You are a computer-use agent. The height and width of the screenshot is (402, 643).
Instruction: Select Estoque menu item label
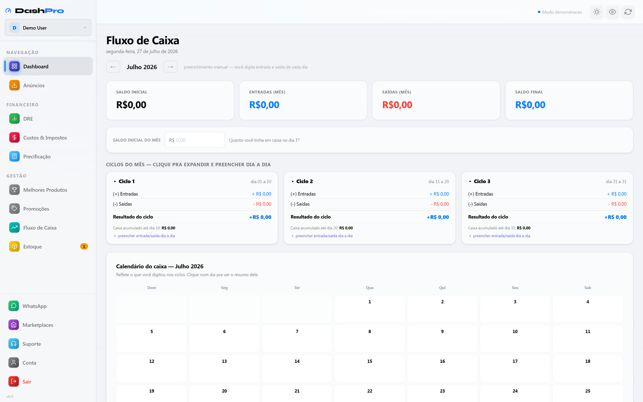point(33,246)
